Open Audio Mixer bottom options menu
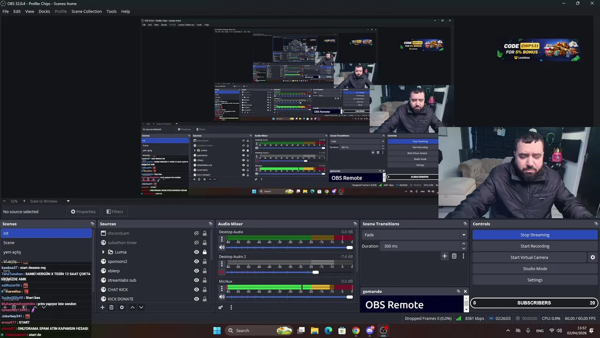 (x=231, y=307)
